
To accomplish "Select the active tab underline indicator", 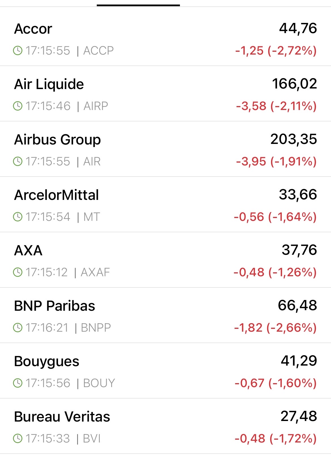I will point(138,5).
